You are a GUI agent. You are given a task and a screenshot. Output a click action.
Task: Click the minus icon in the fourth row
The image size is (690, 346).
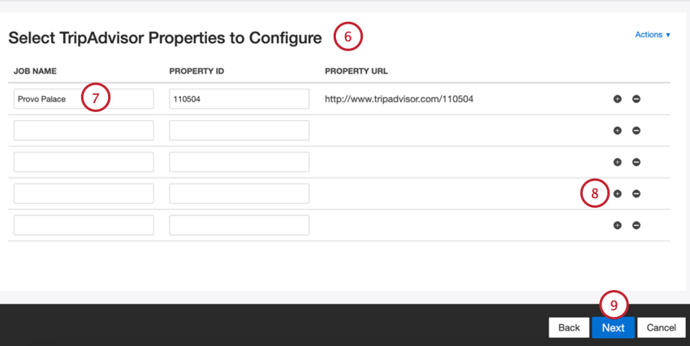tap(636, 193)
